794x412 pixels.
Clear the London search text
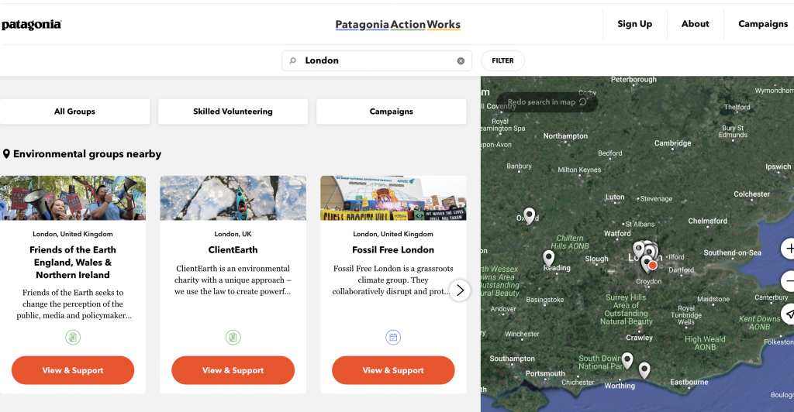click(x=461, y=60)
